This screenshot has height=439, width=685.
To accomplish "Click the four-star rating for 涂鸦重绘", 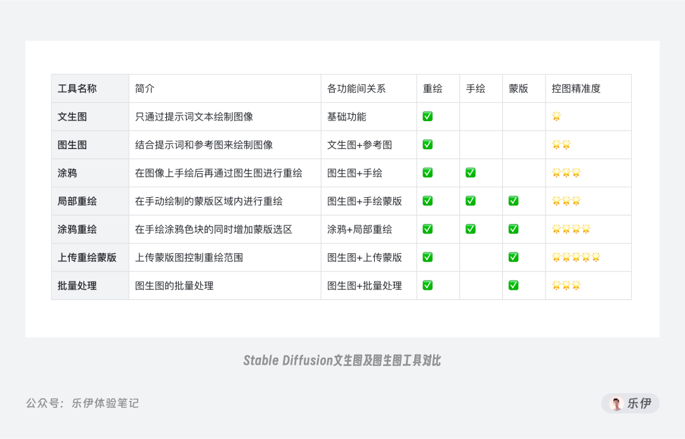I will click(x=571, y=229).
